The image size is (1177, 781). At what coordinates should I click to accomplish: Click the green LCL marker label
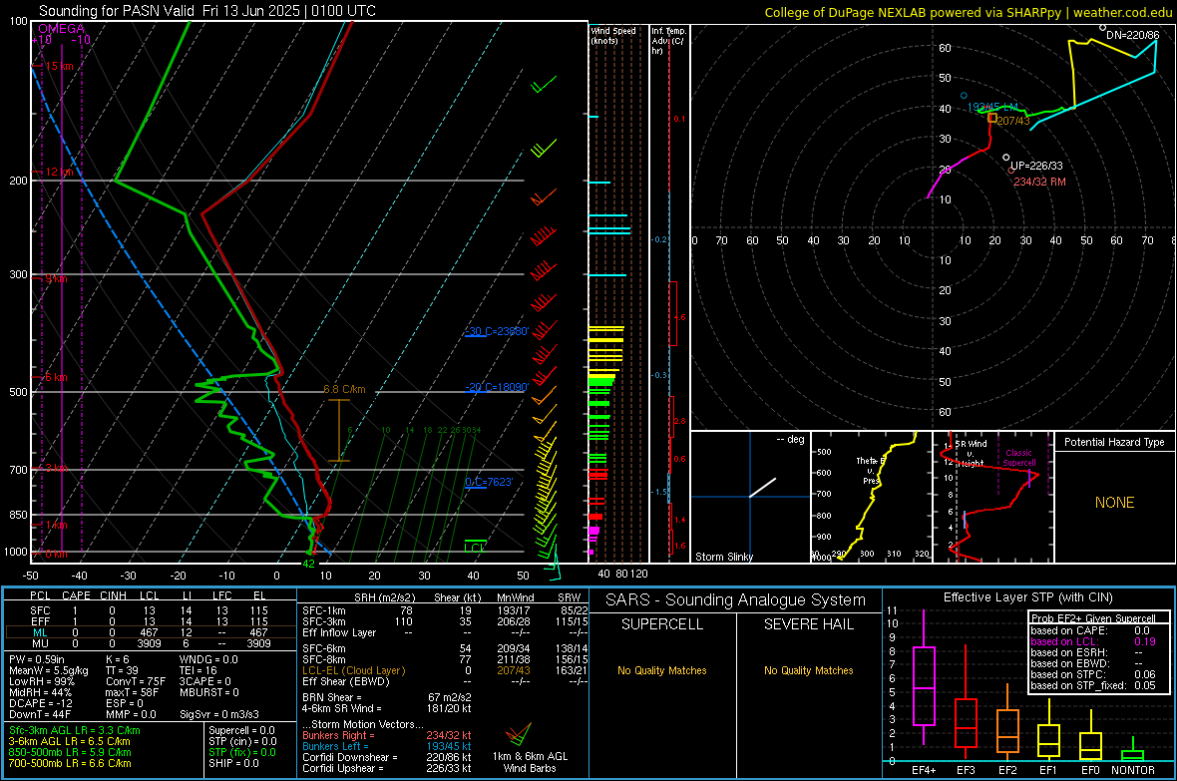(475, 548)
